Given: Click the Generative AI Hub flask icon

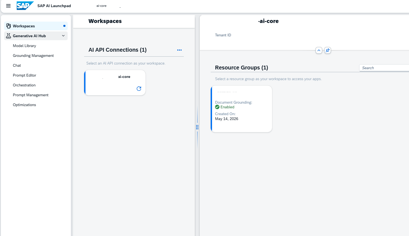Looking at the screenshot, I should [x=8, y=36].
